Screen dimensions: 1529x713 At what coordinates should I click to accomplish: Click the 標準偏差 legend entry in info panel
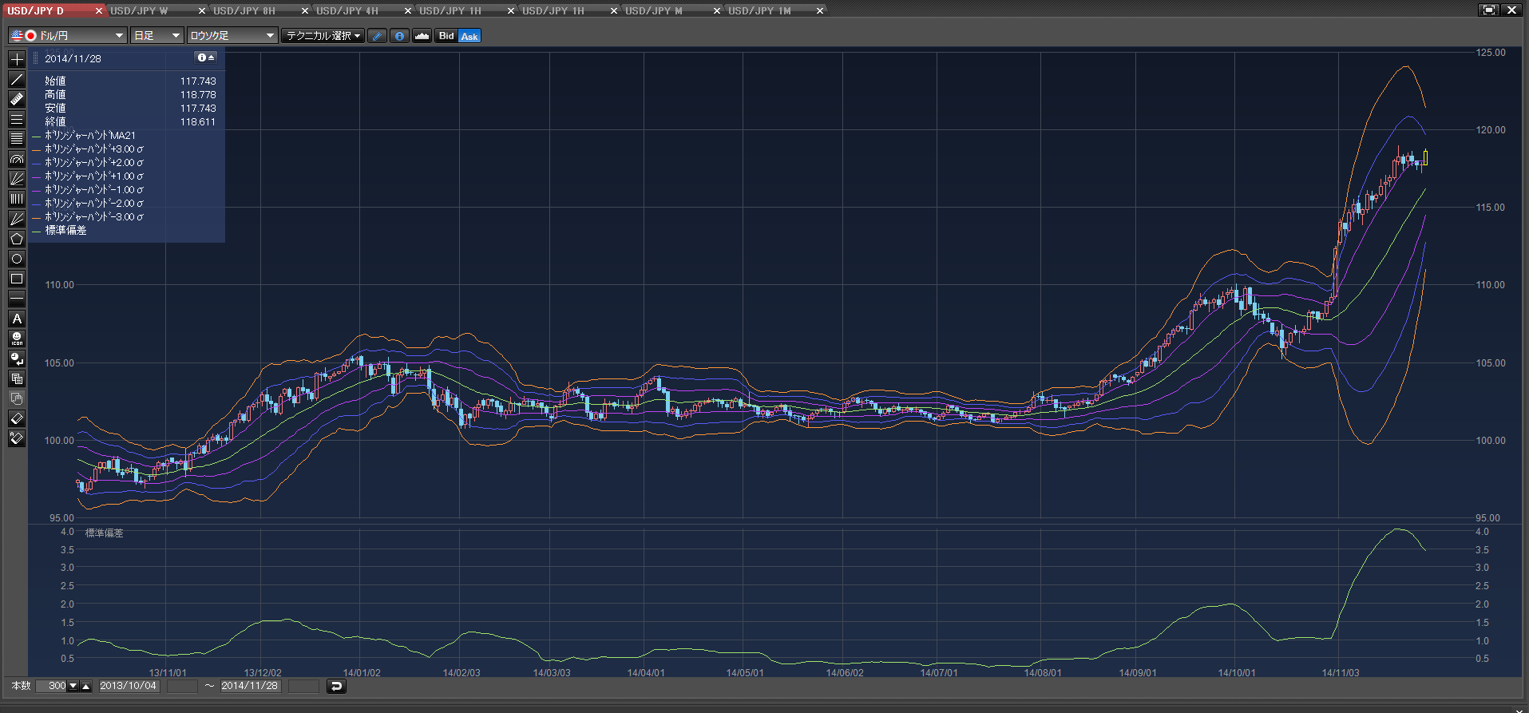click(x=65, y=230)
